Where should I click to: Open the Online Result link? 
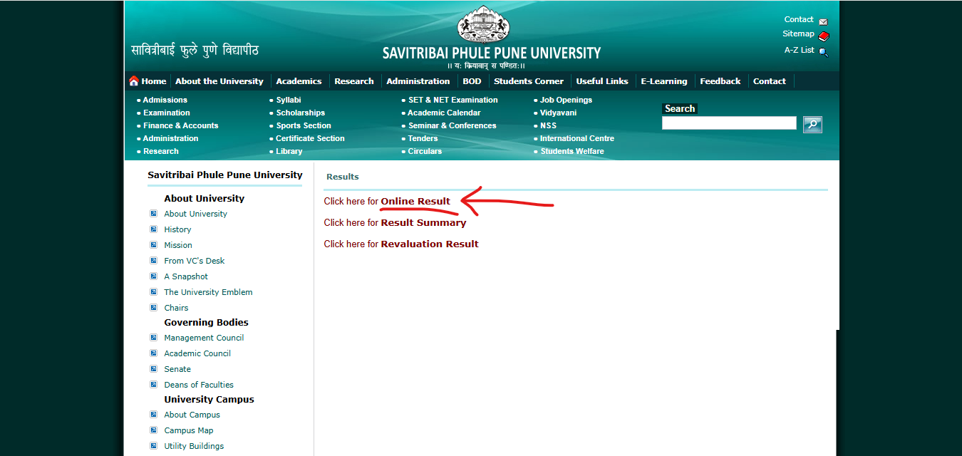pos(415,201)
